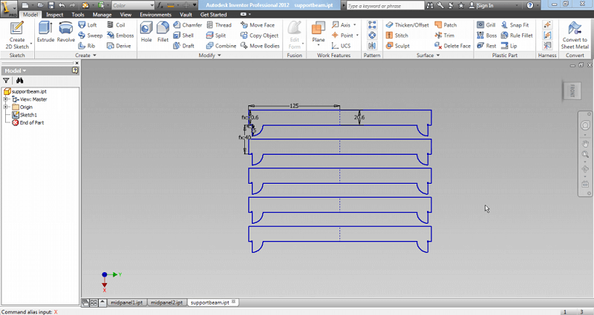This screenshot has height=315, width=594.
Task: Click the FRONT ViewCube face
Action: 572,90
